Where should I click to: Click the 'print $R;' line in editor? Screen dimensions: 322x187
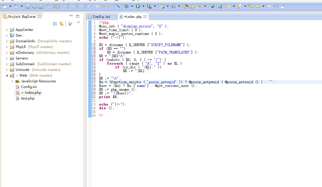[x=108, y=97]
